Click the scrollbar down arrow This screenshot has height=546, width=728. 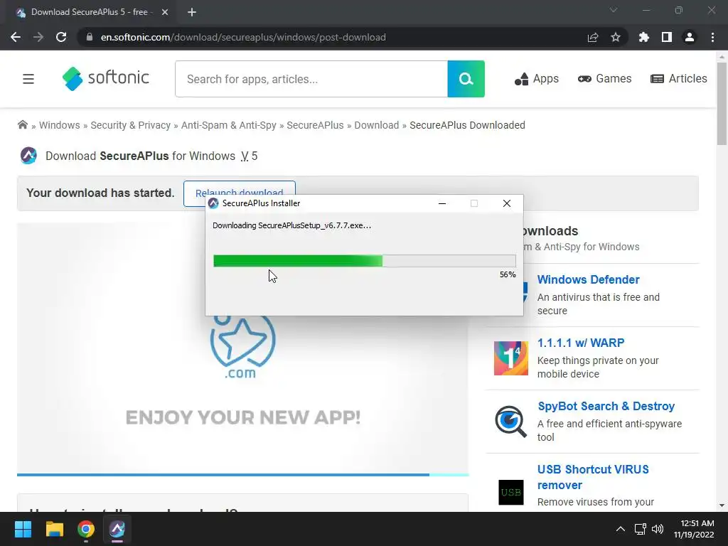click(x=722, y=505)
